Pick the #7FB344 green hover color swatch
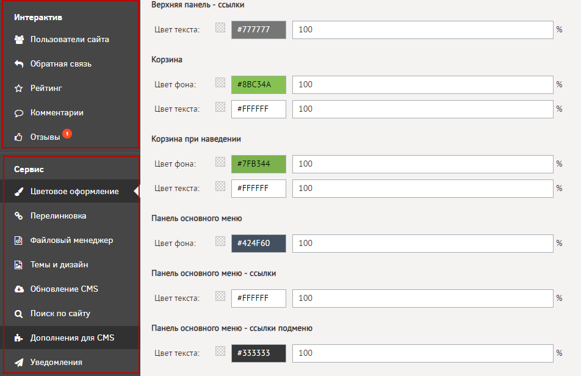581x376 pixels. click(259, 164)
